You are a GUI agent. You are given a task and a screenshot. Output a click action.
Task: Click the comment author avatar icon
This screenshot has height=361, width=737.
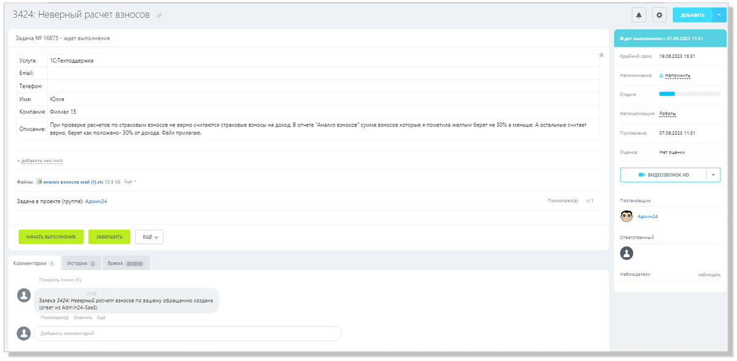click(24, 295)
